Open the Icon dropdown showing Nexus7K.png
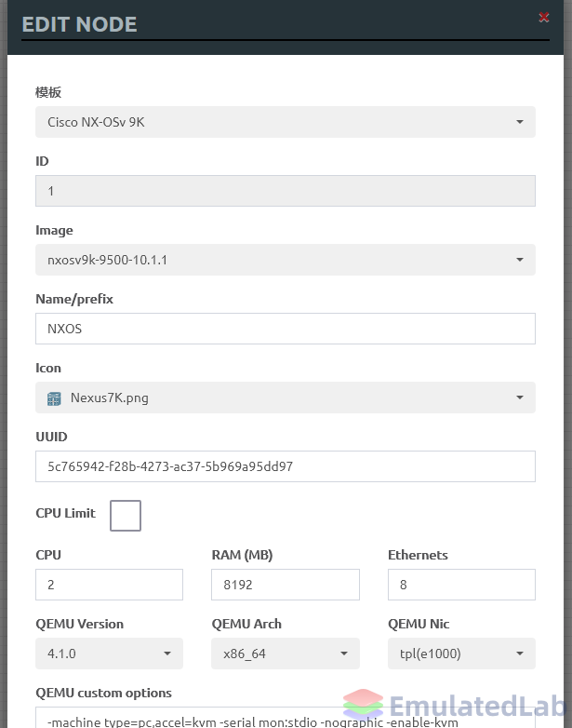The width and height of the screenshot is (572, 728). (x=286, y=398)
